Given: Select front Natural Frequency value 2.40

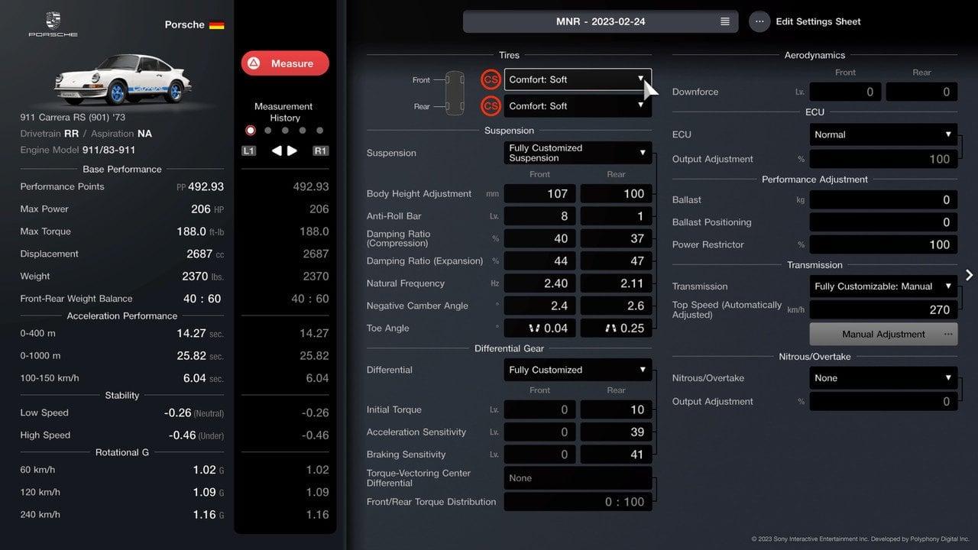Looking at the screenshot, I should click(x=539, y=283).
